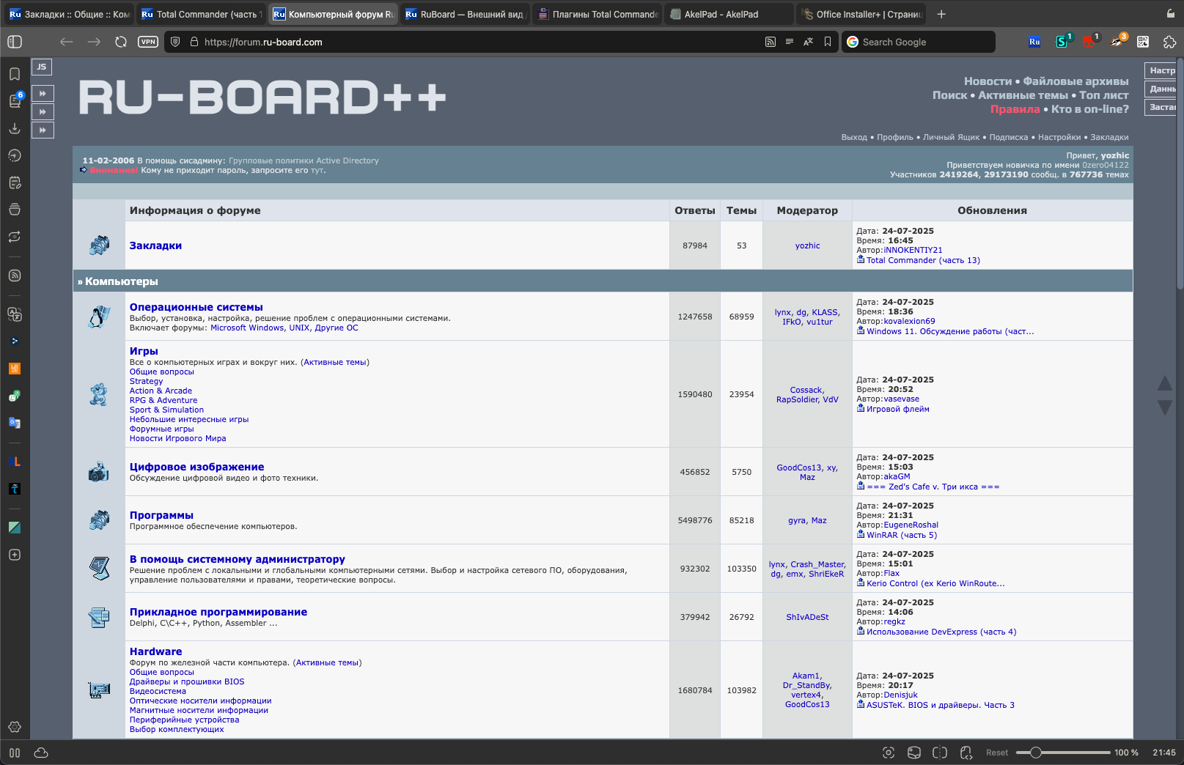Click the sync cloud status icon
Viewport: 1184px width, 765px height.
coord(41,753)
